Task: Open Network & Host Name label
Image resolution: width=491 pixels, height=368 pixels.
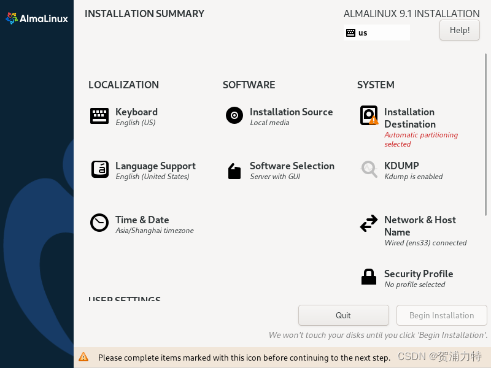Action: [x=420, y=226]
